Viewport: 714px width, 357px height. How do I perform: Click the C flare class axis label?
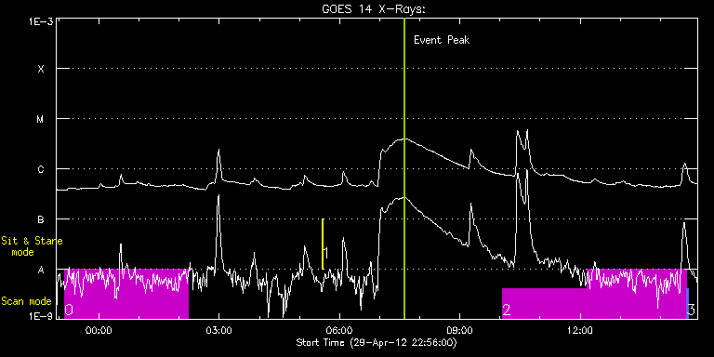pyautogui.click(x=41, y=169)
